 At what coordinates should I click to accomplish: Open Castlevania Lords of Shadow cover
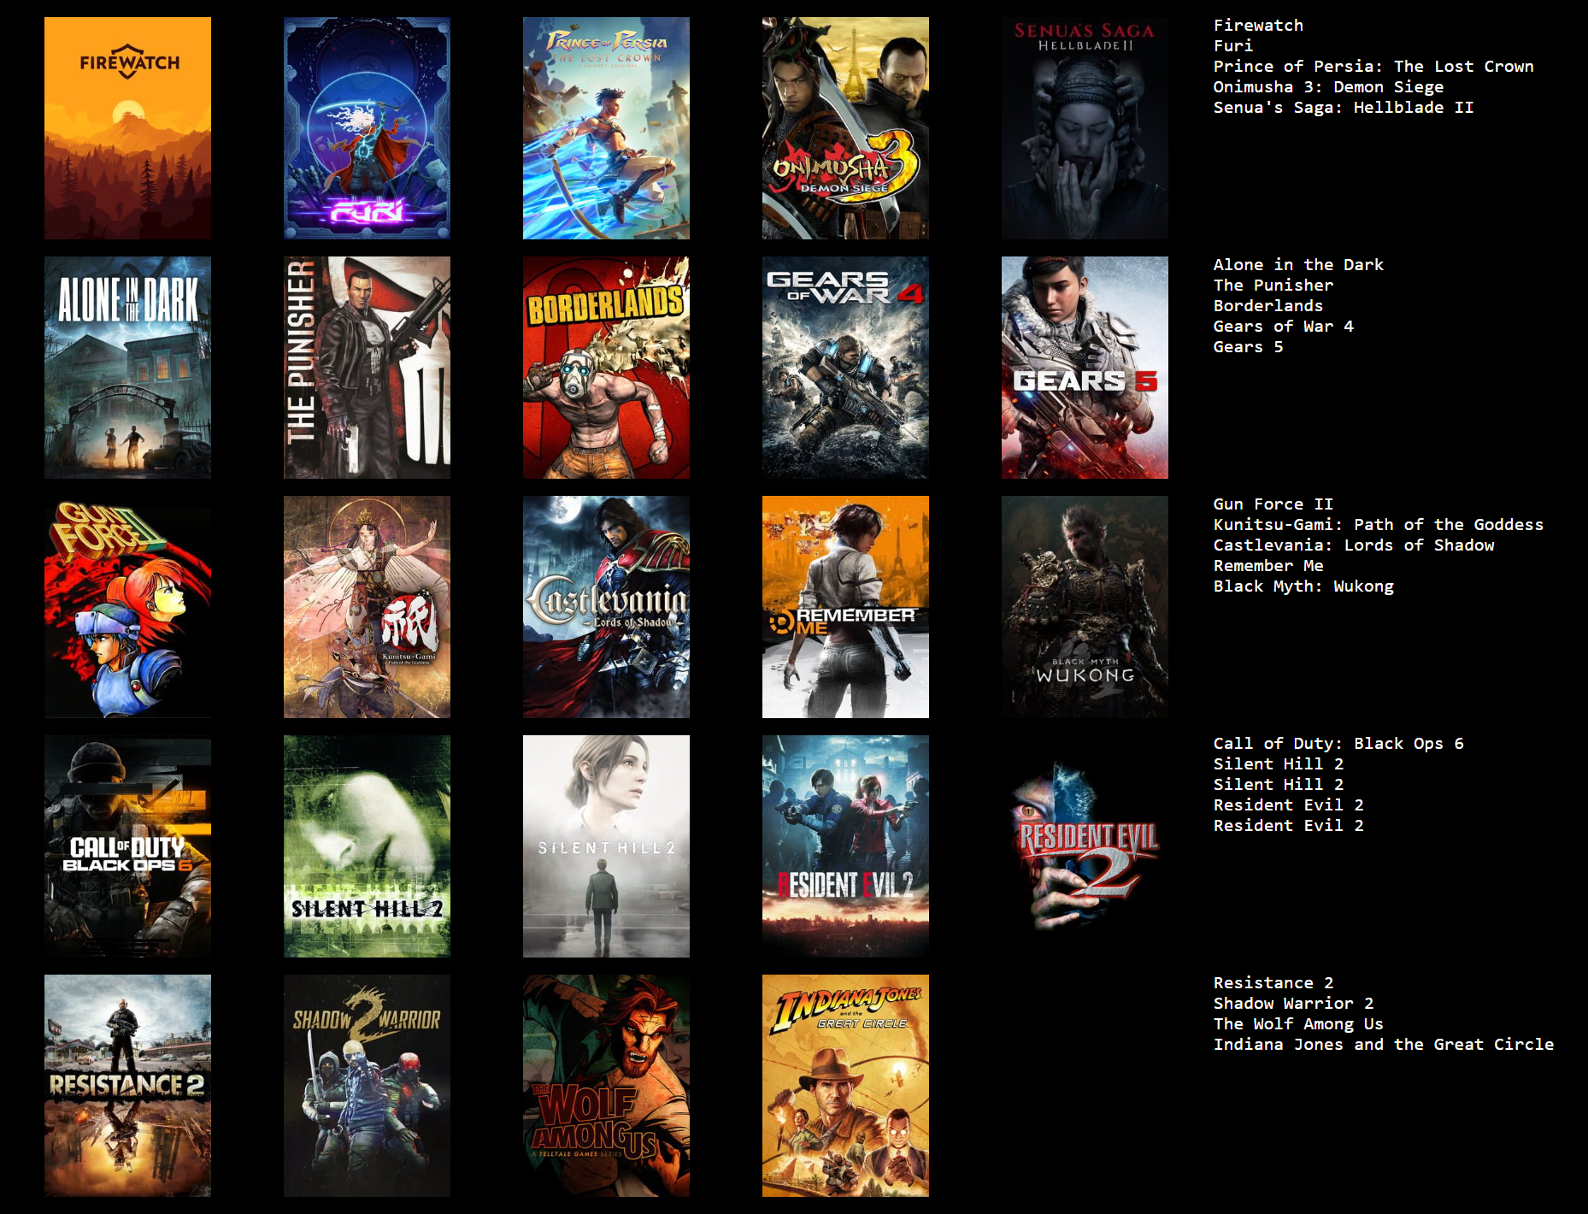point(606,607)
